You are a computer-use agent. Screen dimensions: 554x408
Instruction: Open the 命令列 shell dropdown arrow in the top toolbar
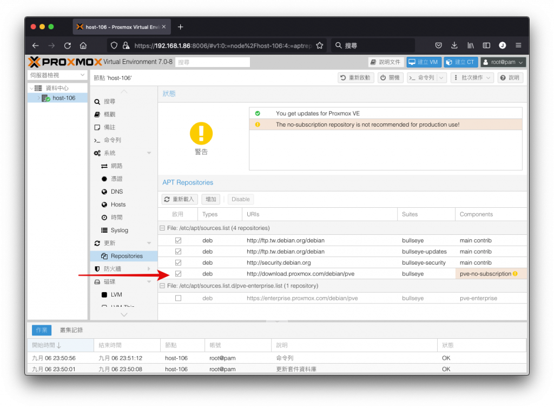(x=441, y=78)
